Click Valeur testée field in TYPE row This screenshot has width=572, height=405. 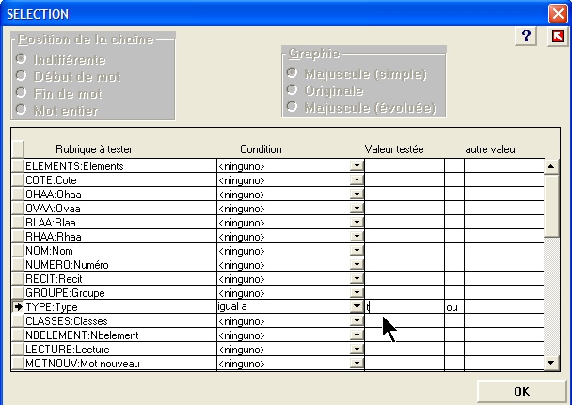pyautogui.click(x=405, y=307)
